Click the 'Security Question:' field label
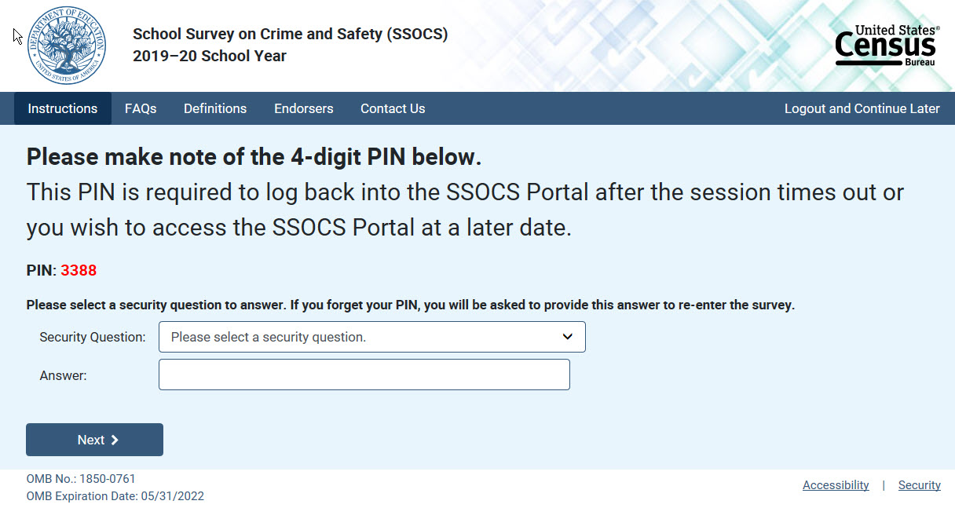955x508 pixels. (93, 337)
